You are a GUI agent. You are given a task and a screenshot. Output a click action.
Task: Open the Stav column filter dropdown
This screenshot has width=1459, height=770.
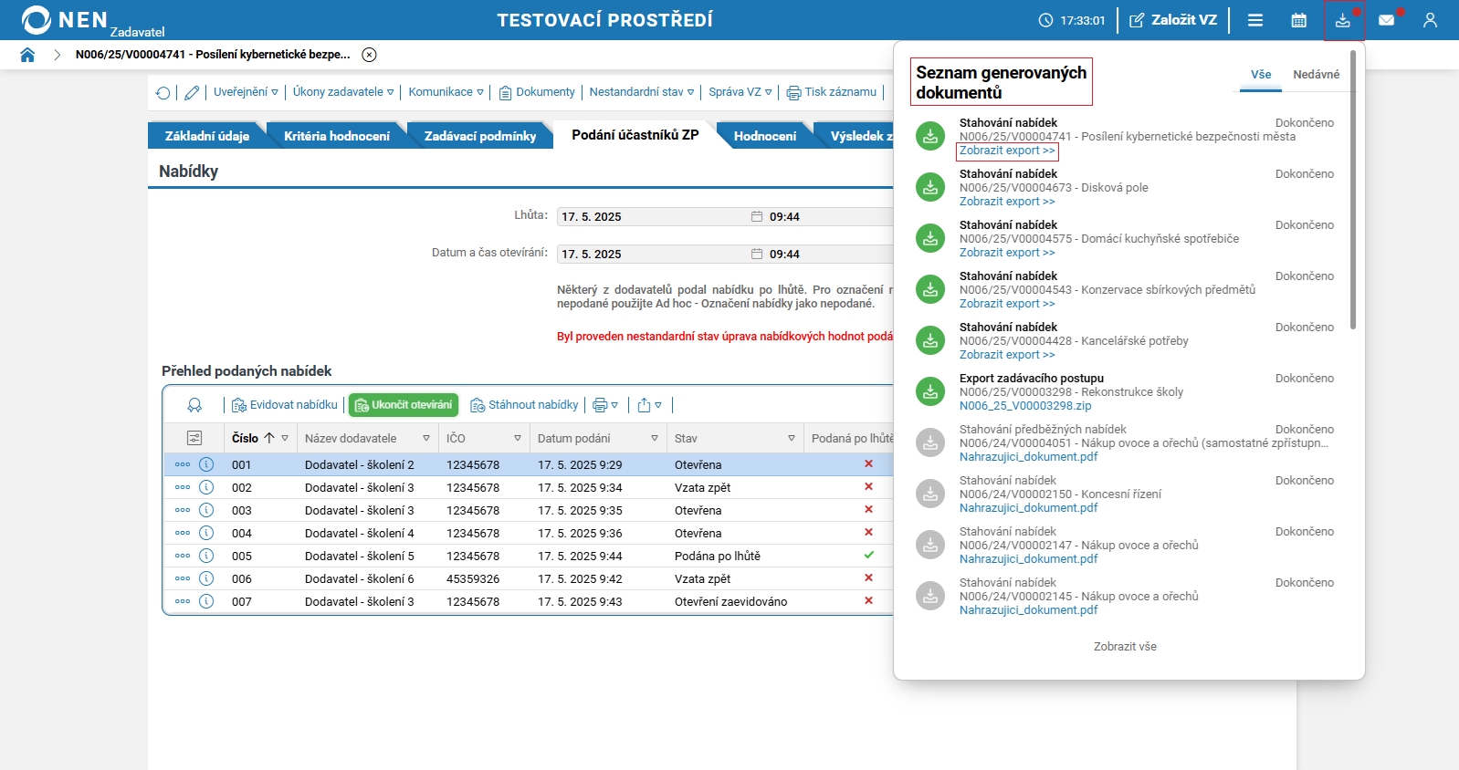click(791, 439)
